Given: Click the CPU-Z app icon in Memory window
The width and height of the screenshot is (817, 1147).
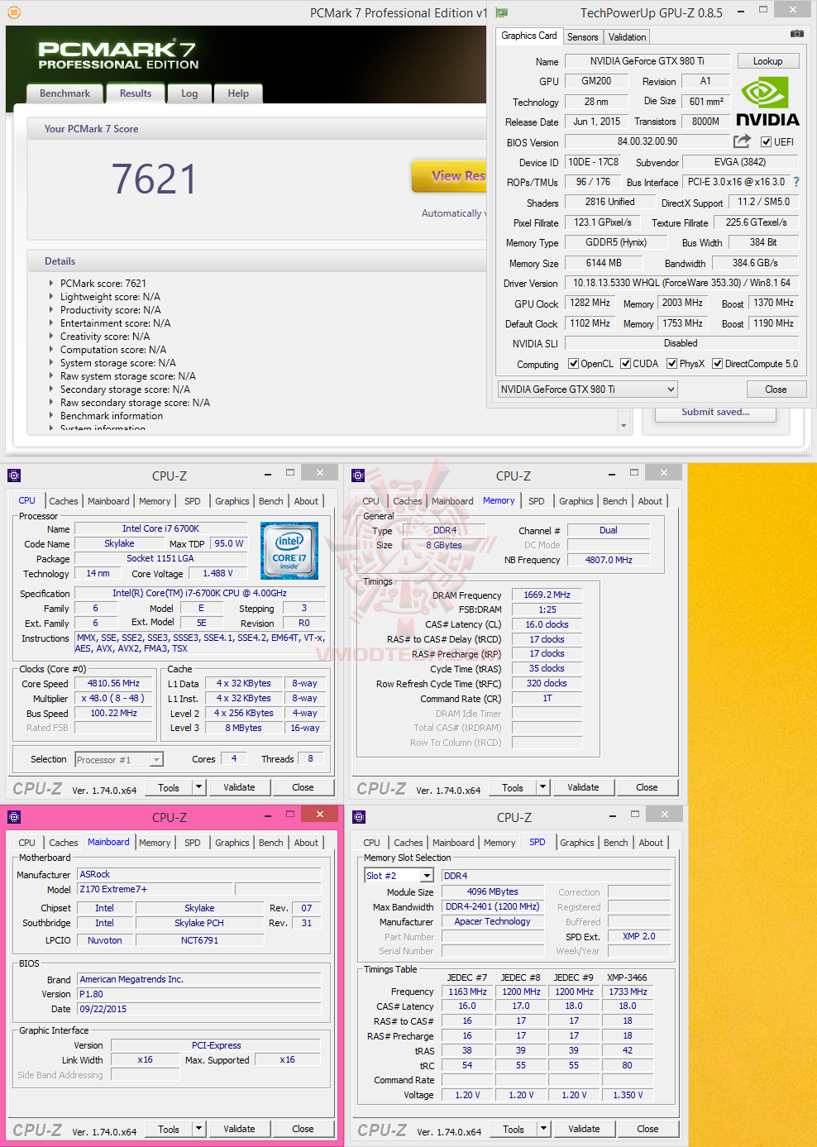Looking at the screenshot, I should coord(358,476).
